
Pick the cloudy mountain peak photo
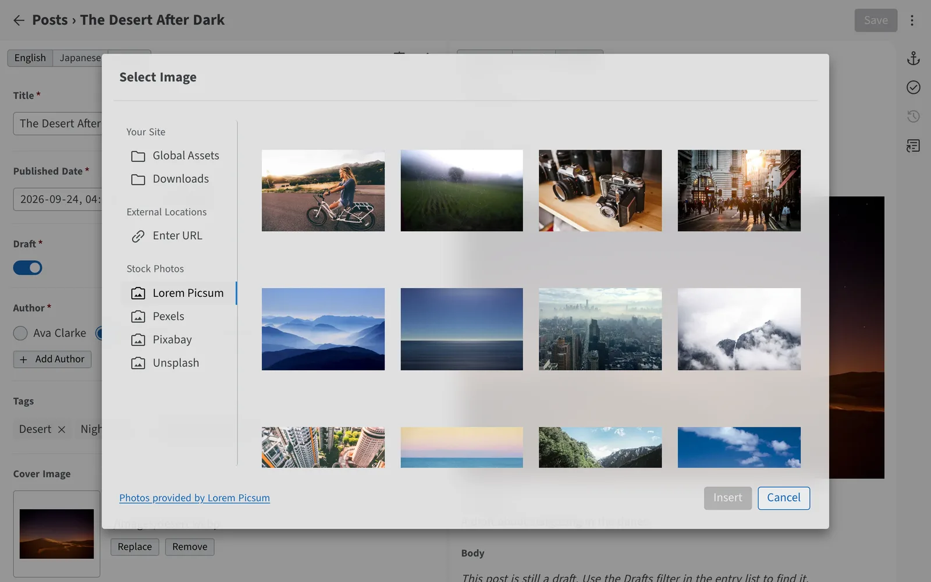[x=739, y=329]
